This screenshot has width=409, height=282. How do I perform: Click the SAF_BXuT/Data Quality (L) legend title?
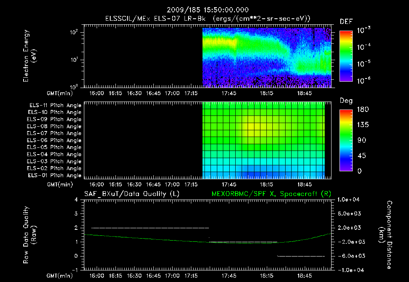coord(132,194)
